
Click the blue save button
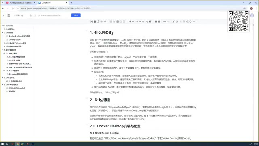tap(76, 15)
